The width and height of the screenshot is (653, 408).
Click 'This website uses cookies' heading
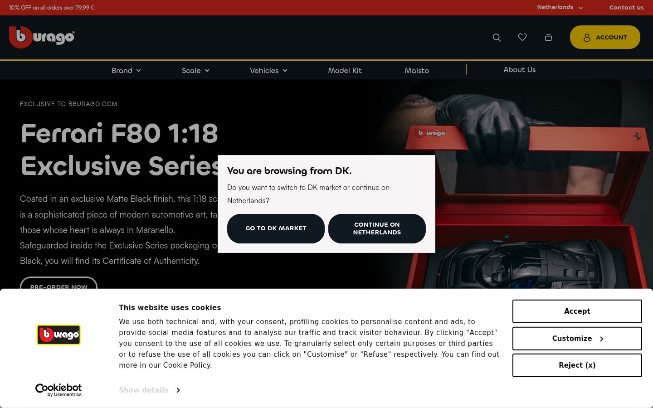170,307
